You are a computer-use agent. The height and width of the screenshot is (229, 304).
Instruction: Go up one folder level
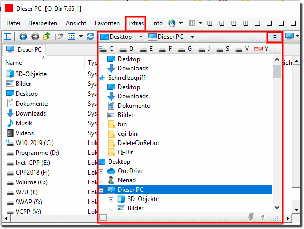tap(47, 36)
